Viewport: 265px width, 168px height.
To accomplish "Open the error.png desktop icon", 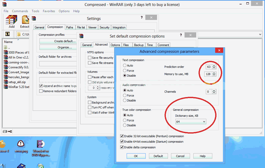I will (x=21, y=146).
